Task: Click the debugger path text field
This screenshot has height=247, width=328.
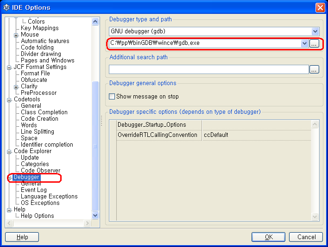Action: tap(205, 43)
